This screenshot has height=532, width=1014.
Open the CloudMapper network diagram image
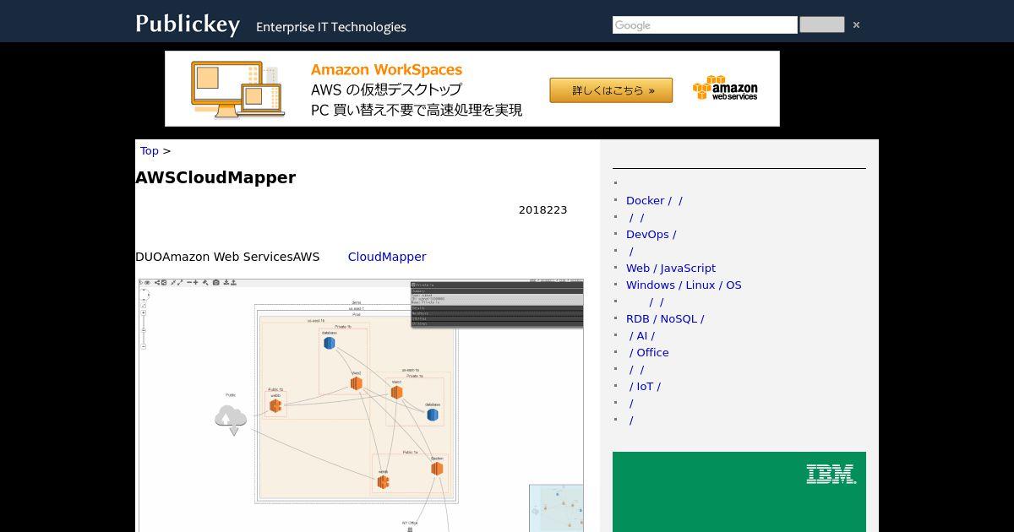point(361,405)
